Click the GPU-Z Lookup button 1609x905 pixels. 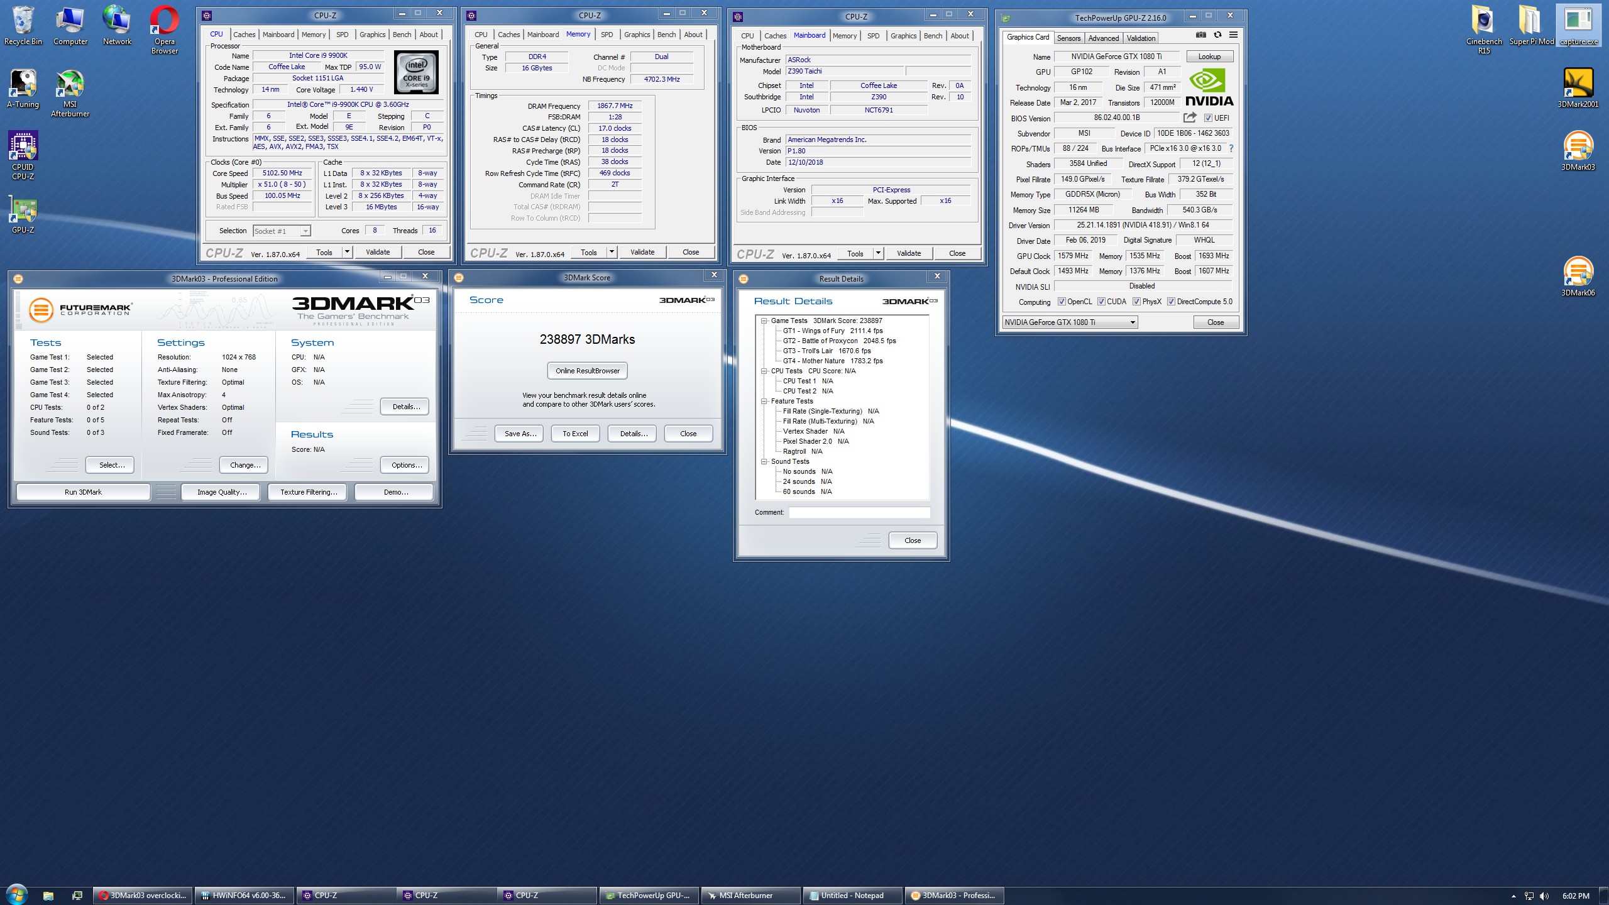coord(1209,57)
